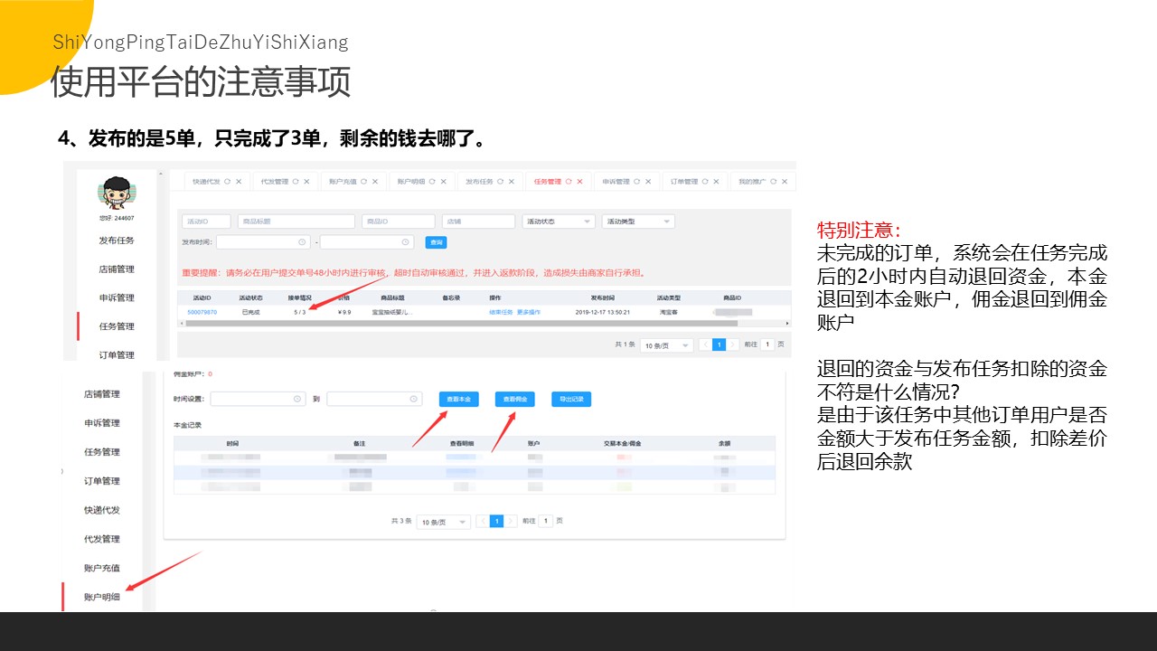Close the 代发管理 tab with its X
Screen dimensions: 1157x651
point(306,182)
